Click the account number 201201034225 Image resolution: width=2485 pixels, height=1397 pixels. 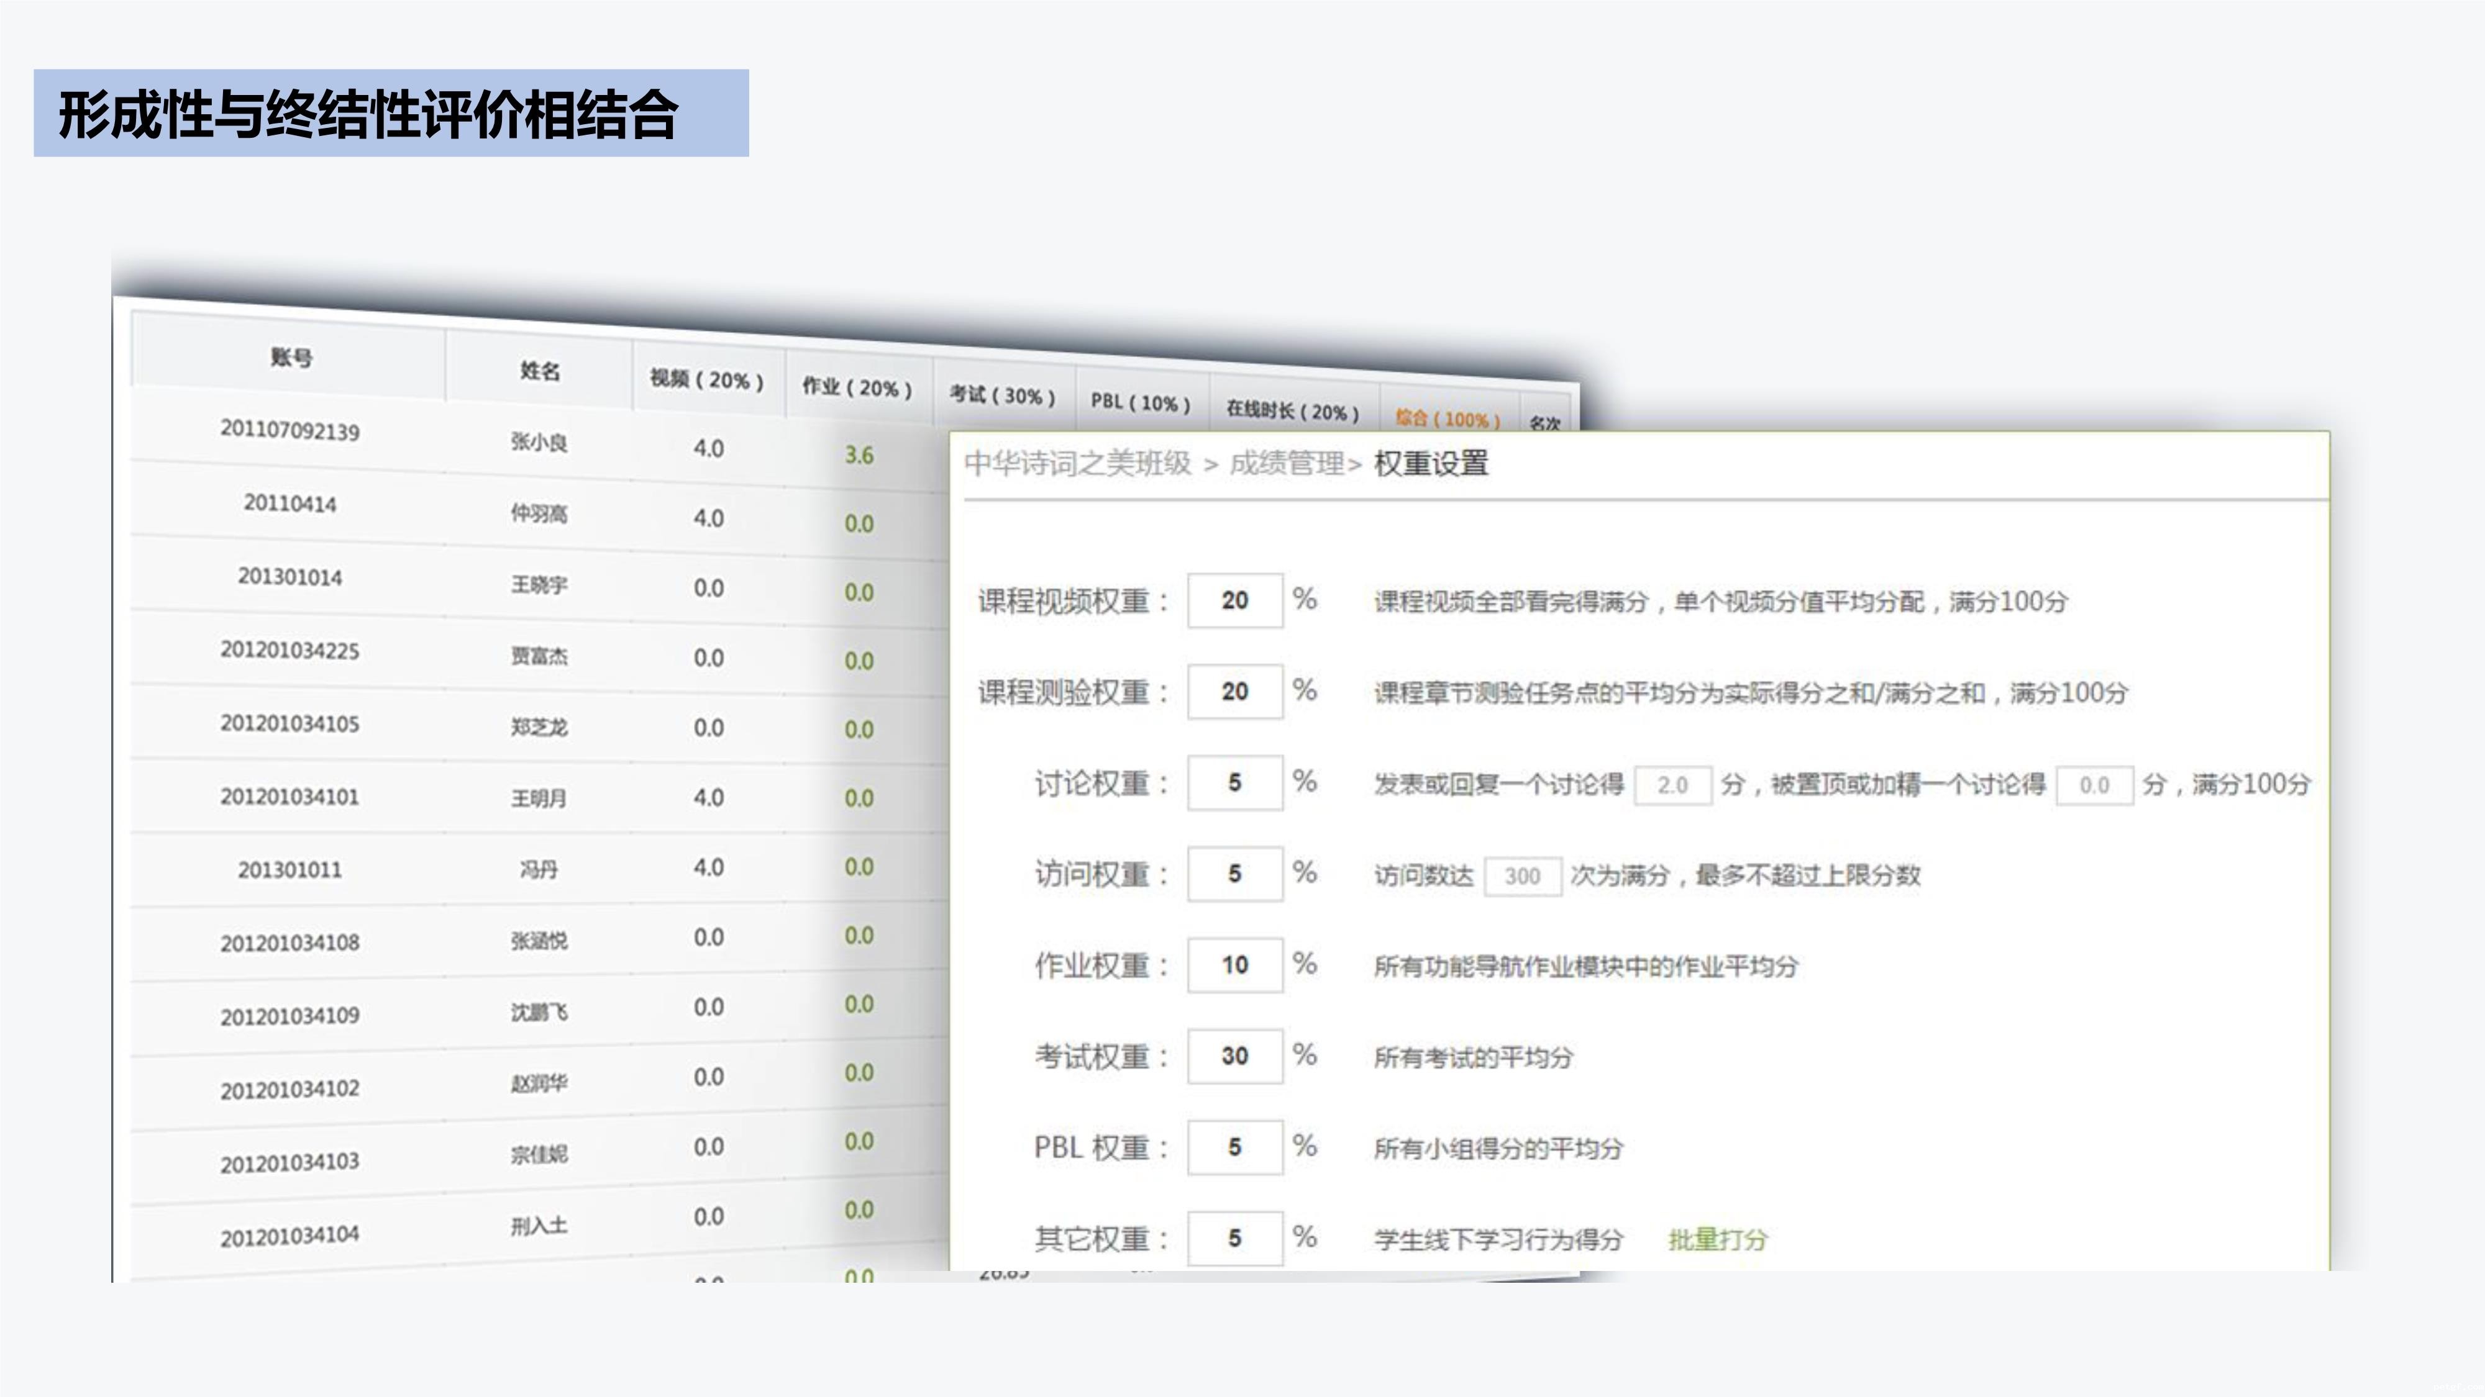click(x=290, y=651)
